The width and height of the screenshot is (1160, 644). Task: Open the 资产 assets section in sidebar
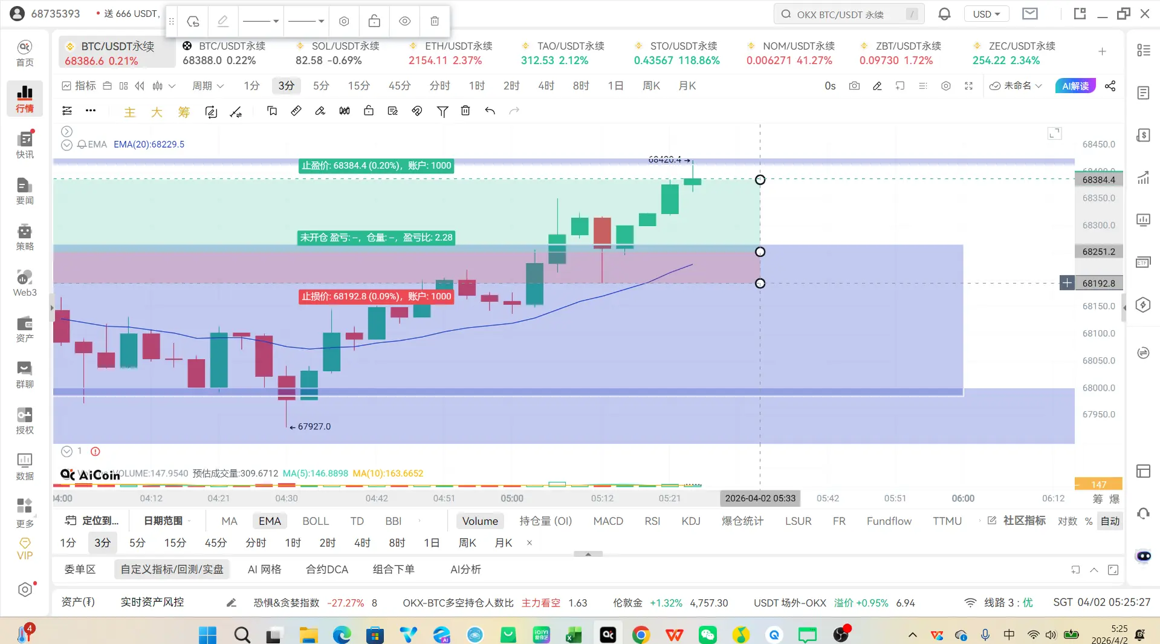(25, 329)
